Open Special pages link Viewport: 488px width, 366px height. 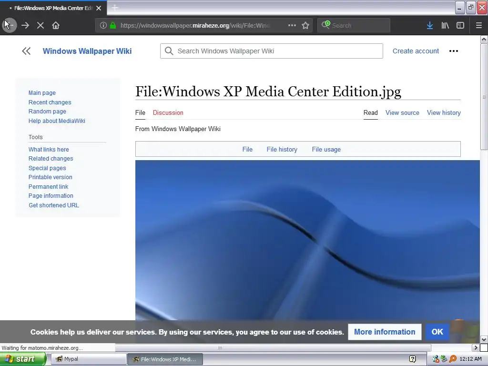point(47,168)
